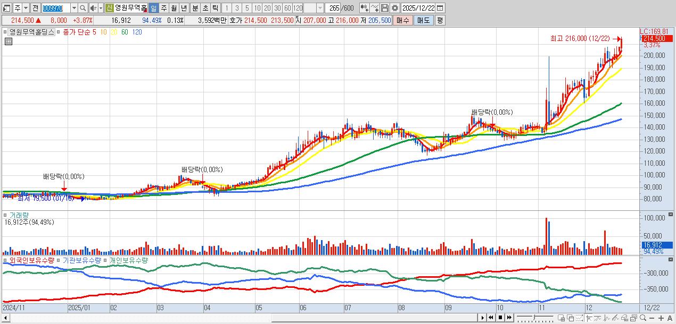Select the crosshair arrow tool icon
Screen dimensions: 676x324
(x=590, y=318)
